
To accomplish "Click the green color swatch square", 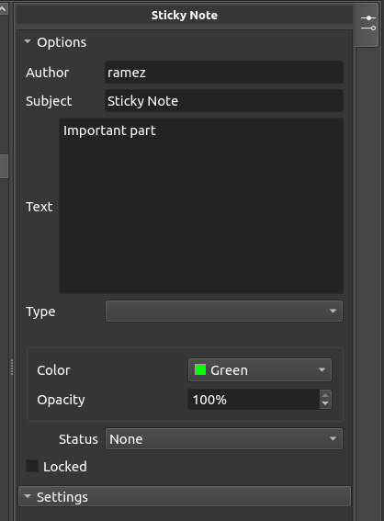I will coord(200,369).
